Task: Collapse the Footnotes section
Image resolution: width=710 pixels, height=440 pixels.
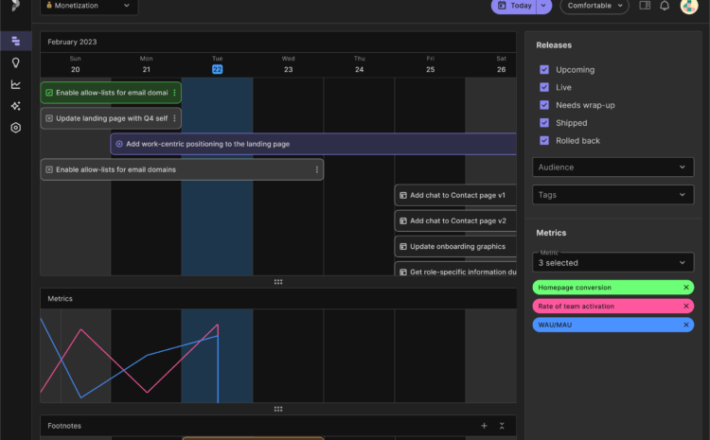Action: coord(502,426)
